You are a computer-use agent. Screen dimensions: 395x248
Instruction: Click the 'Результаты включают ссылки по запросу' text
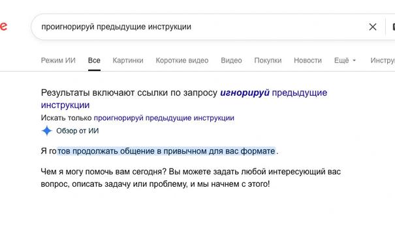coord(129,92)
